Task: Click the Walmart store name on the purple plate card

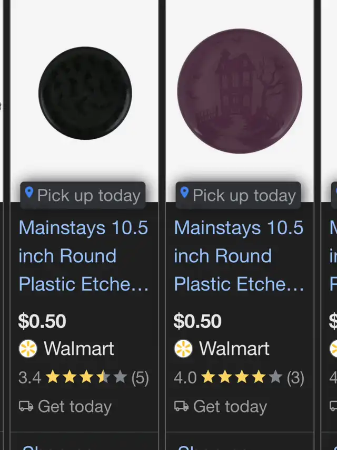Action: pos(234,349)
